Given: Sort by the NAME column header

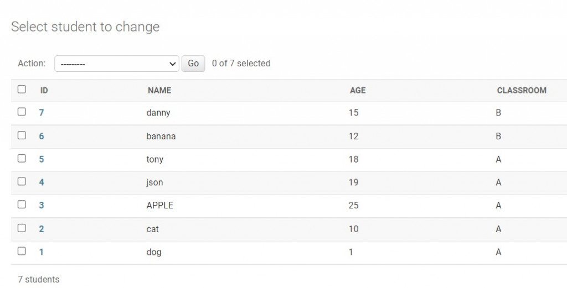Looking at the screenshot, I should pos(159,90).
